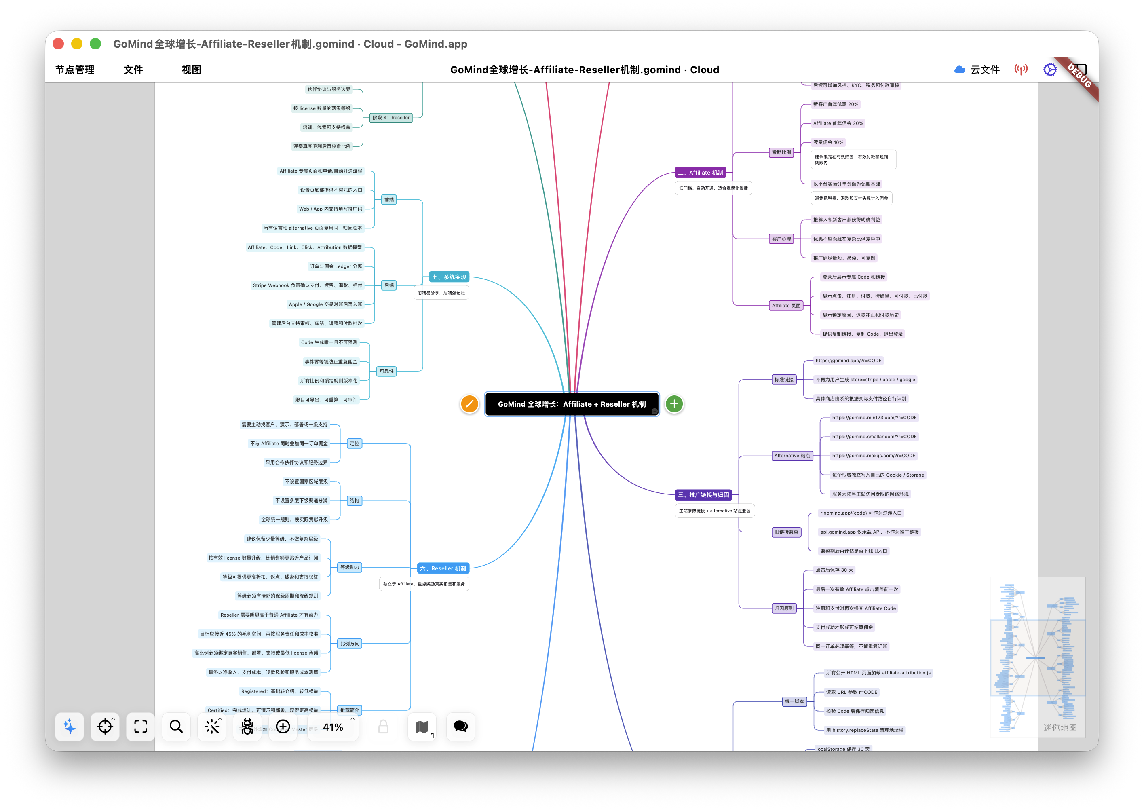Select the 标准链接 node
The image size is (1144, 811).
[784, 380]
